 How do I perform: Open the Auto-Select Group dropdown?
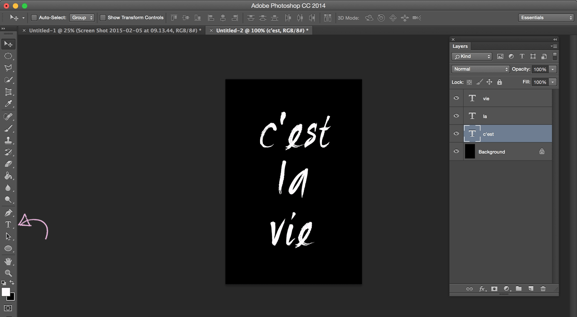pyautogui.click(x=82, y=17)
